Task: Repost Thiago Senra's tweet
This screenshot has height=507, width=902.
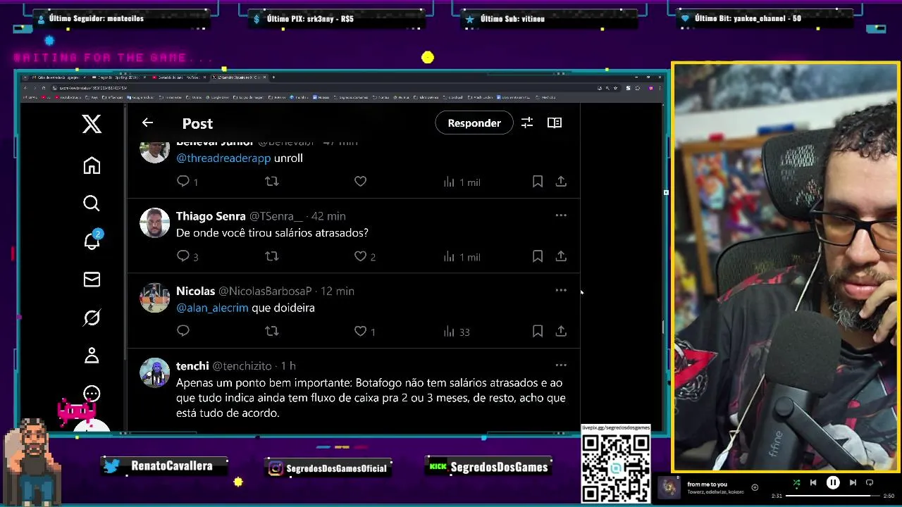Action: click(272, 256)
